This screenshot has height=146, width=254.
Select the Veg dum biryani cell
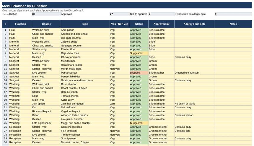85,112
